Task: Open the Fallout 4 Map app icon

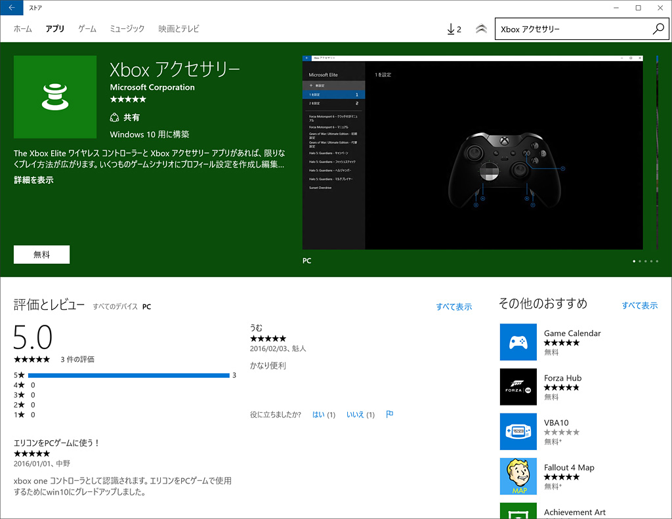Action: click(518, 476)
